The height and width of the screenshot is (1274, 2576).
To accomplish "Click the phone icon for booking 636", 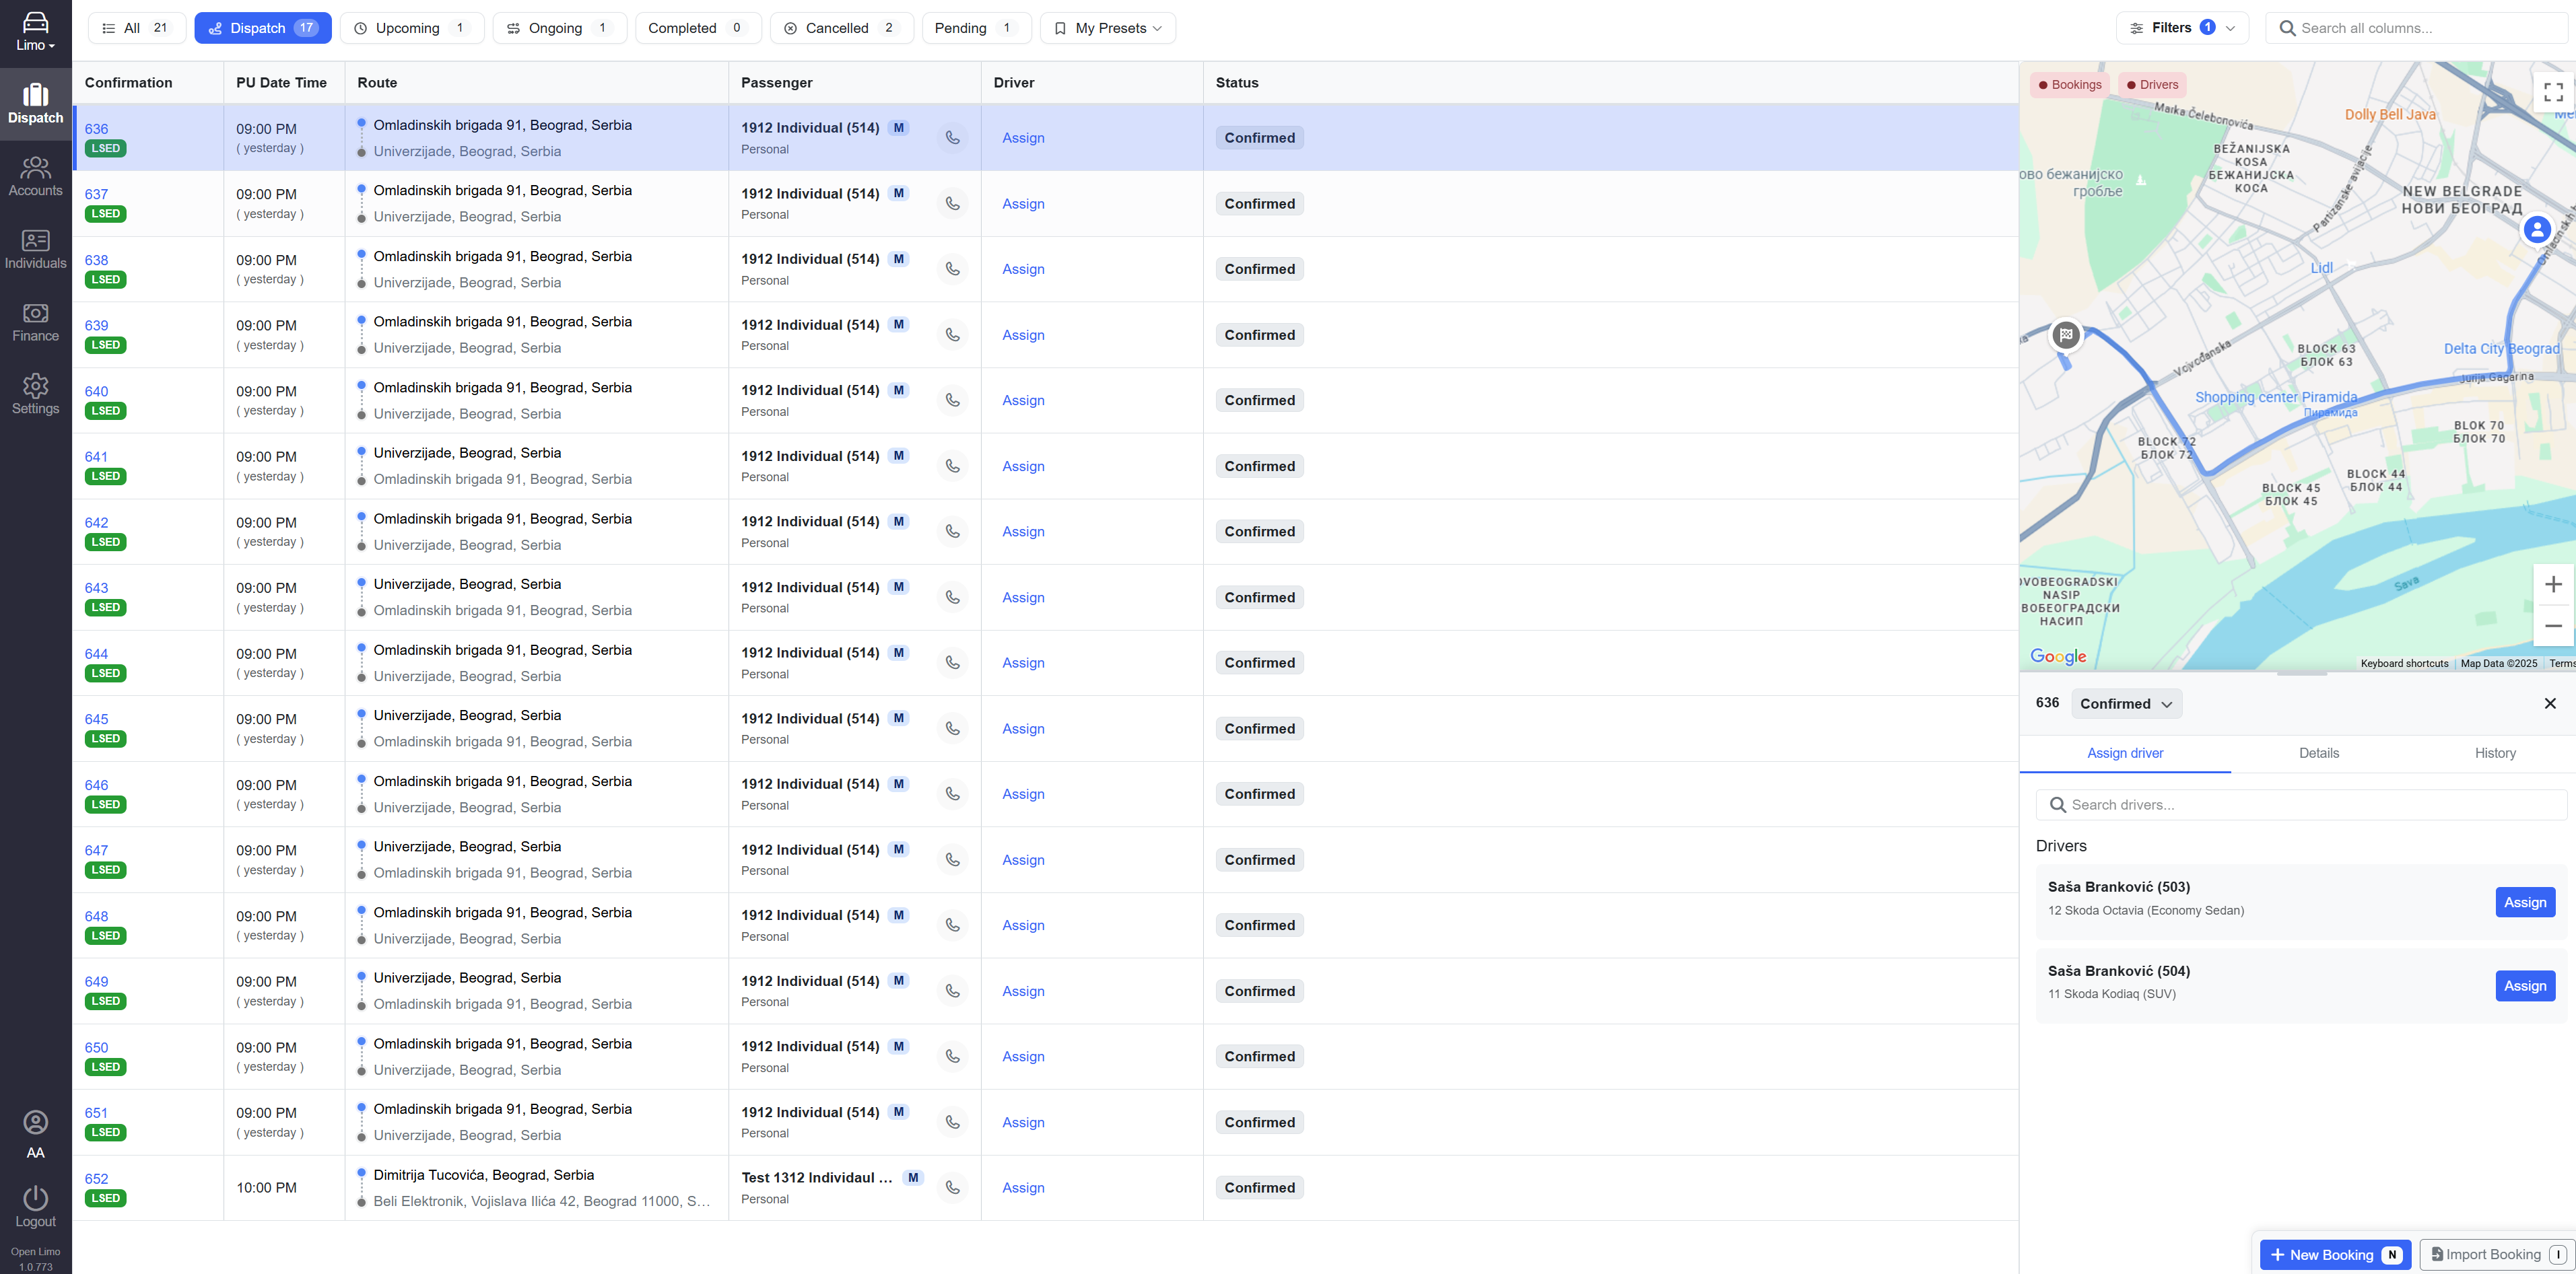I will (x=951, y=137).
